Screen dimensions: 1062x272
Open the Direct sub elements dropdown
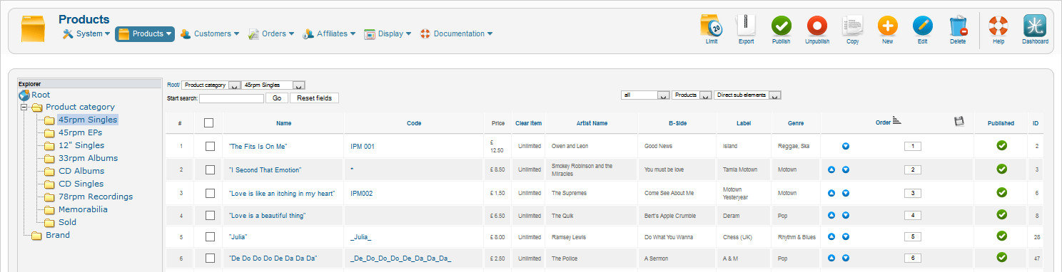(x=747, y=95)
